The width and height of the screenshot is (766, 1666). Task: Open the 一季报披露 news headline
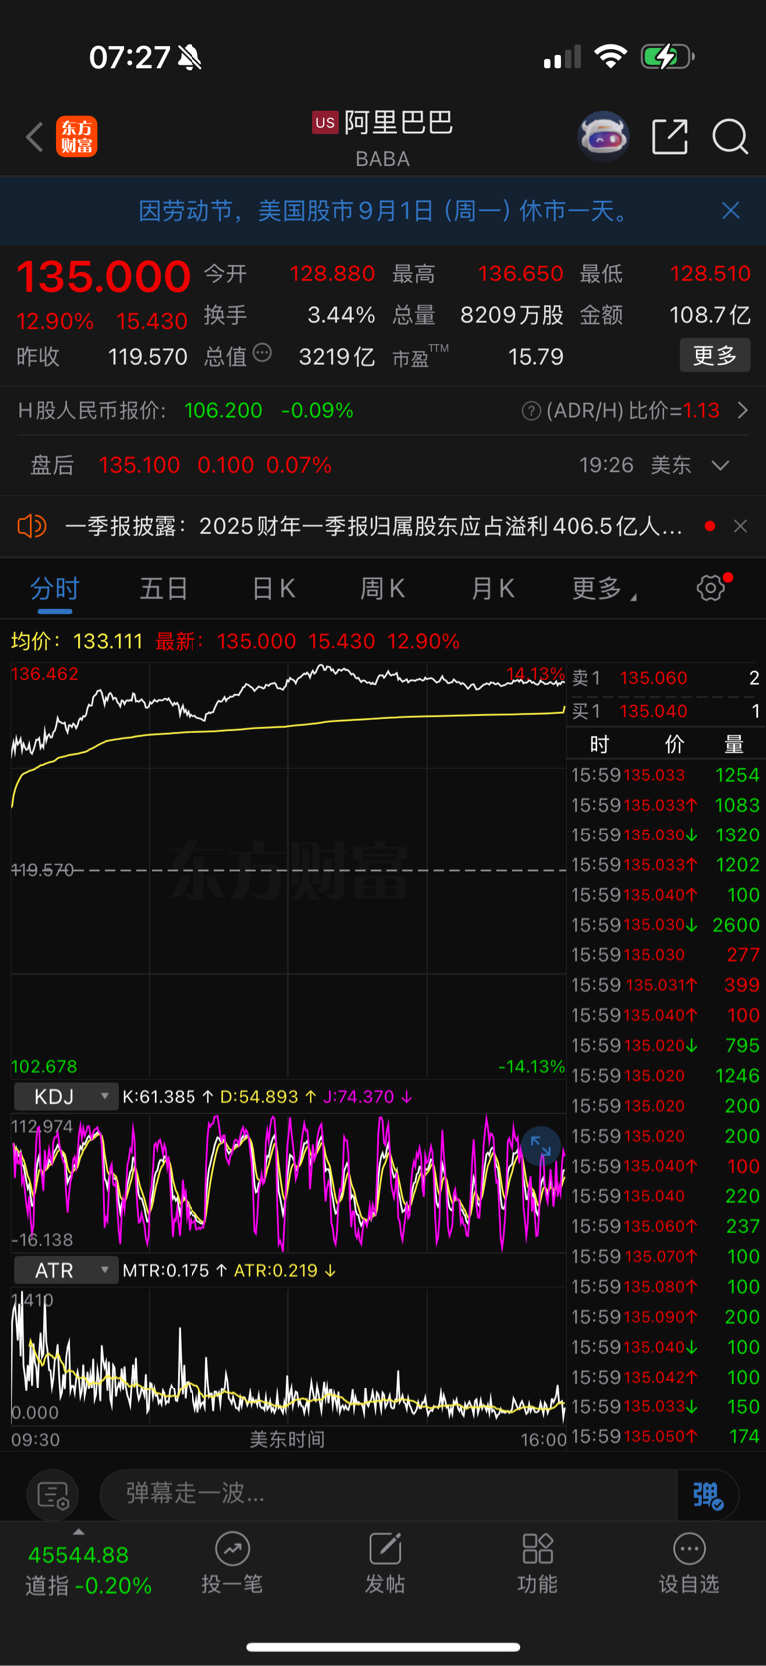[x=374, y=526]
